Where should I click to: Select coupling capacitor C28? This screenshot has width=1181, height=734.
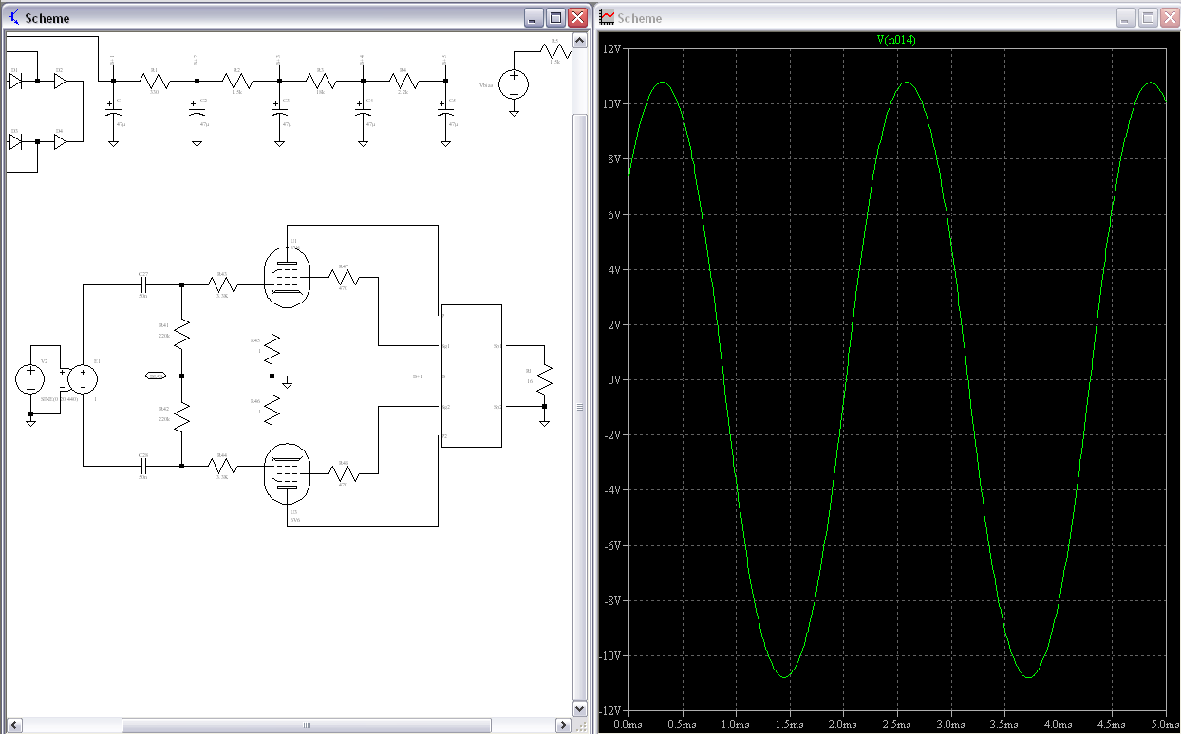click(x=143, y=466)
